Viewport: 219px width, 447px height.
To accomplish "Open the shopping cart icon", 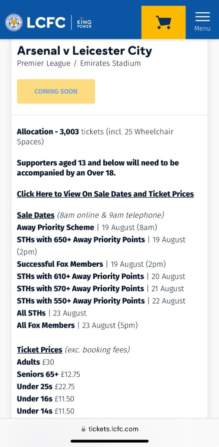I will [x=164, y=22].
